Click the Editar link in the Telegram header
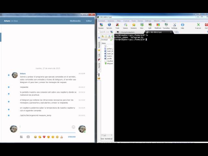Image resolution: width=208 pixels, height=156 pixels. (x=89, y=21)
